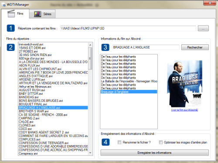Select 'CHLOE.avi' file
Screen dimensions: 218x163
[53, 122]
